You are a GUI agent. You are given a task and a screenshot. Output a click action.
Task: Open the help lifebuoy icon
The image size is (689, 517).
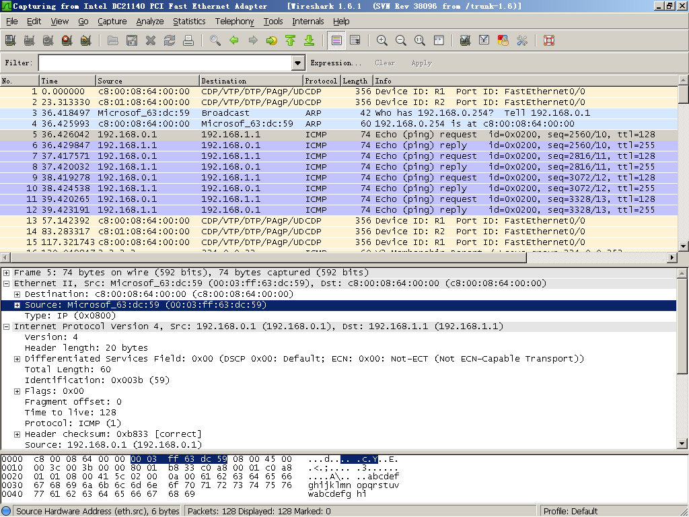click(549, 41)
